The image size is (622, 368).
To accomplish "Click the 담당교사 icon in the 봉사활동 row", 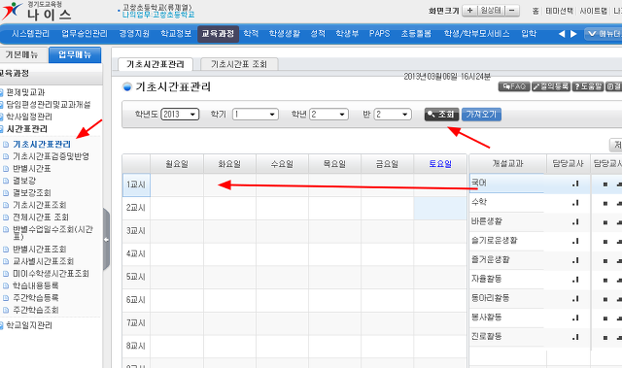I will [x=575, y=318].
